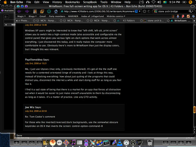The height and width of the screenshot is (147, 196).
Task: Go back with the browser Back arrow
Action: click(x=19, y=11)
